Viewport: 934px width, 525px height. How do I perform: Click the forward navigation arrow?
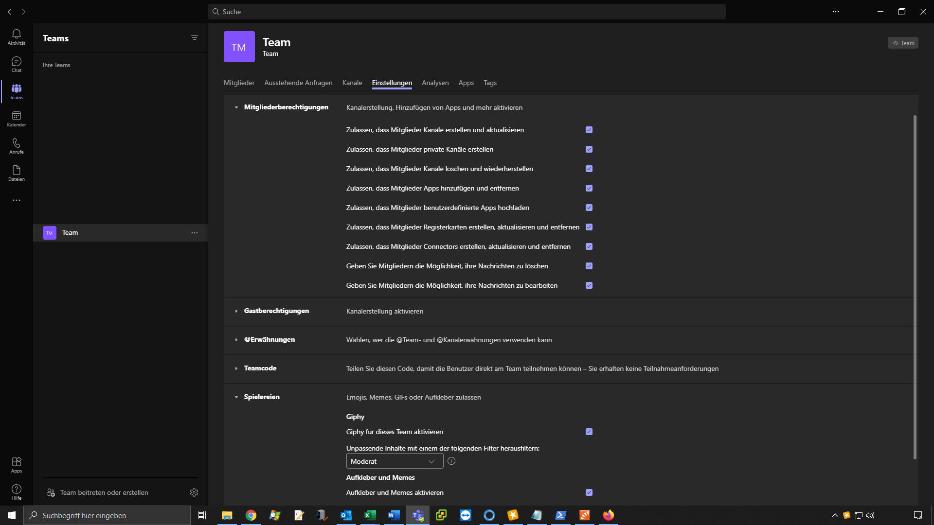point(23,12)
